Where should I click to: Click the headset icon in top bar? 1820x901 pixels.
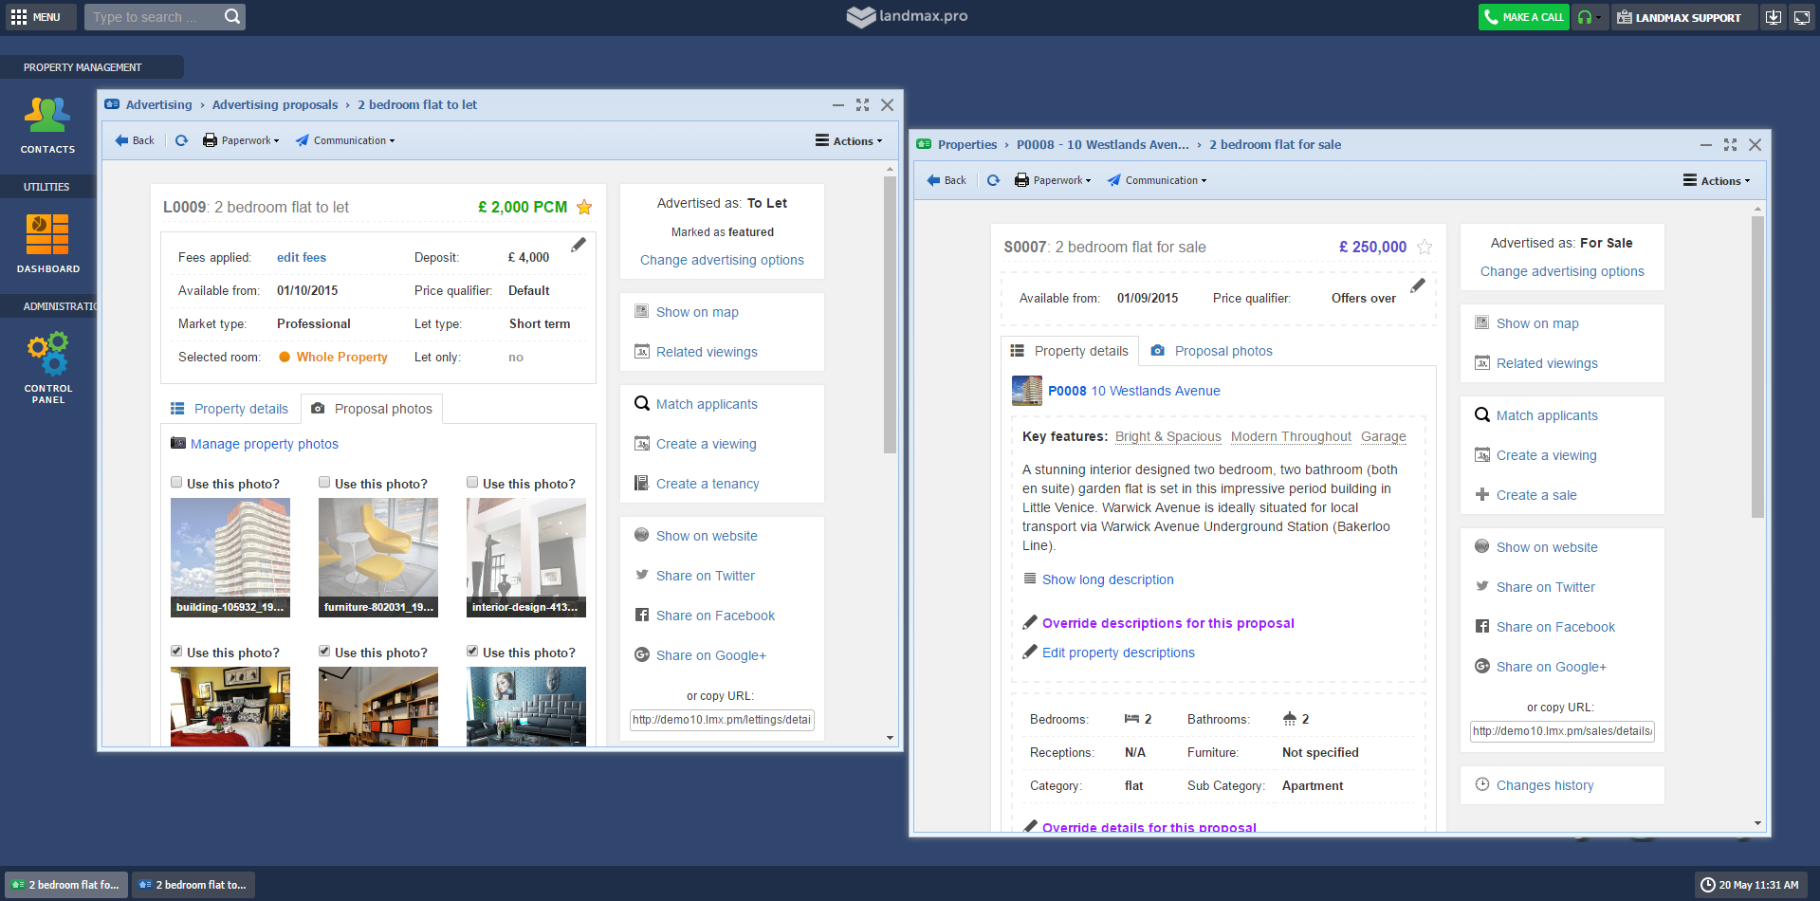coord(1584,17)
